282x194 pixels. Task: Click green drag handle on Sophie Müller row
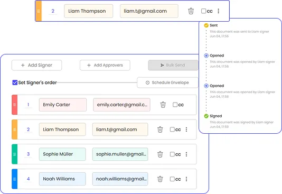point(15,154)
